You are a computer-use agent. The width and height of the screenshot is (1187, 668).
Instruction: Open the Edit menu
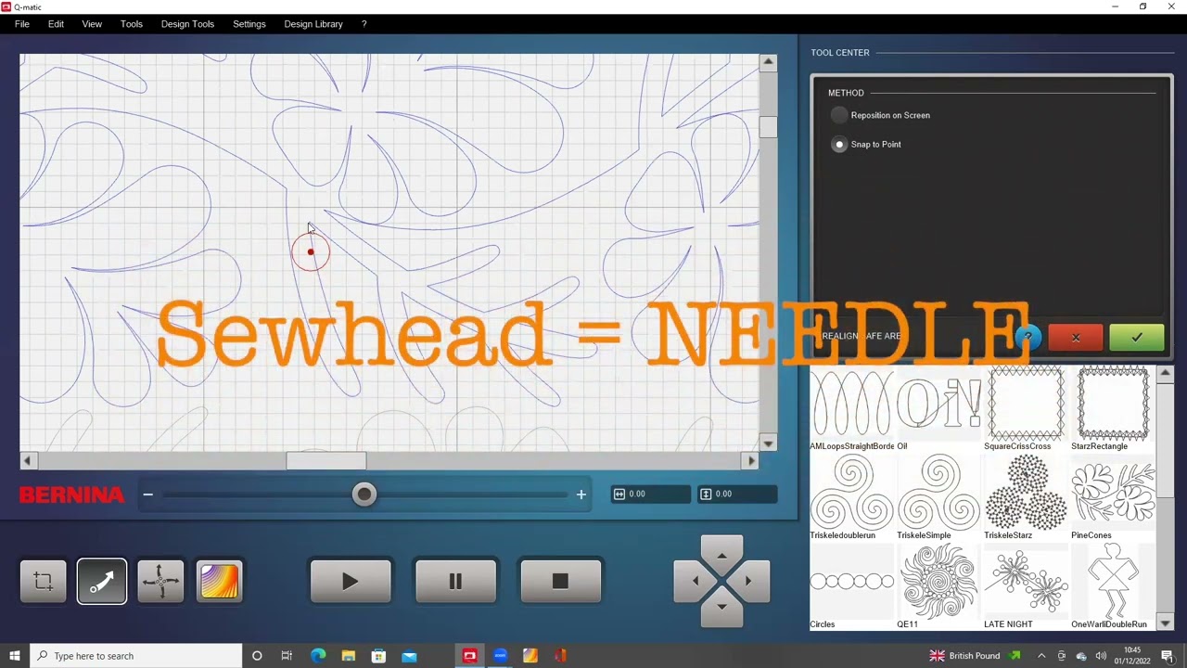coord(57,24)
